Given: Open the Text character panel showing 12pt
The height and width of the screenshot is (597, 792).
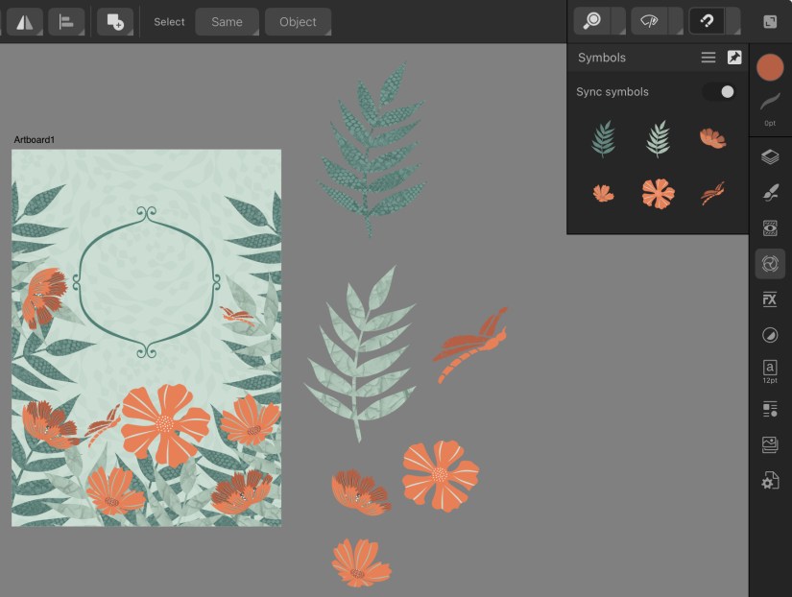Looking at the screenshot, I should (x=769, y=370).
